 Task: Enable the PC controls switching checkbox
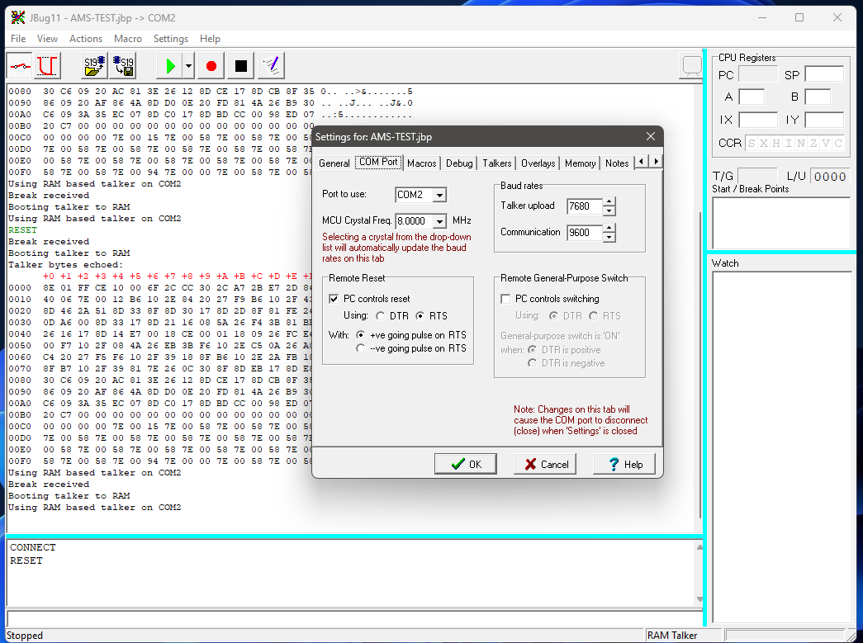[506, 299]
